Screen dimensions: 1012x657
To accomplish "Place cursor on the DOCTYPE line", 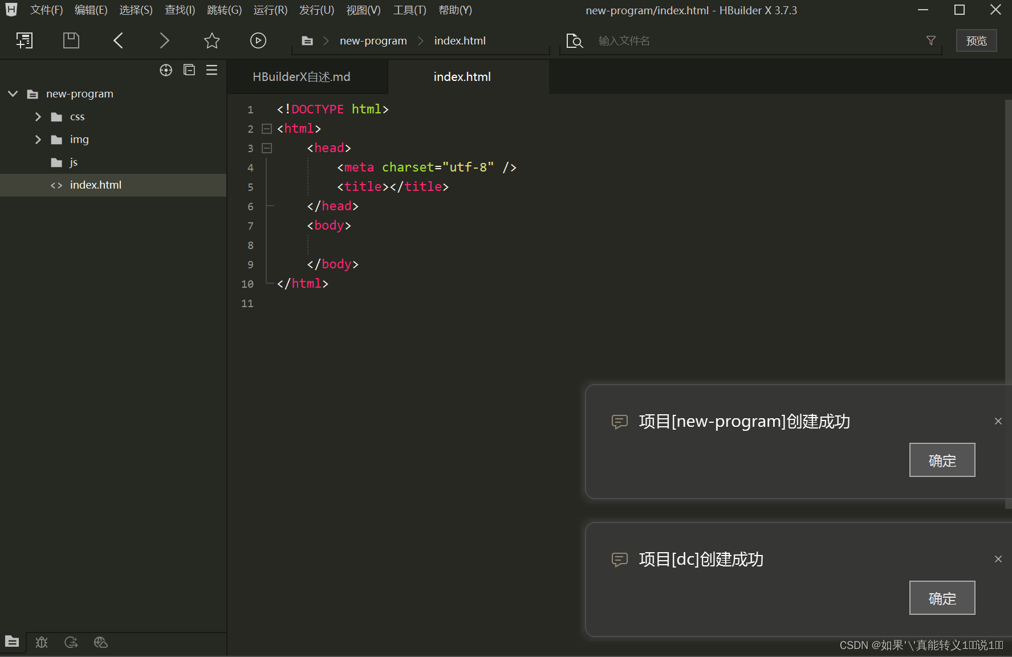I will [x=332, y=109].
